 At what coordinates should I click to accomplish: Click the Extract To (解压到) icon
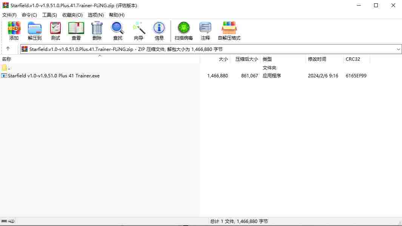click(35, 31)
